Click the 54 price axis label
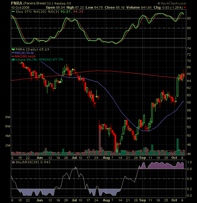The height and width of the screenshot is (203, 197). [x=189, y=118]
